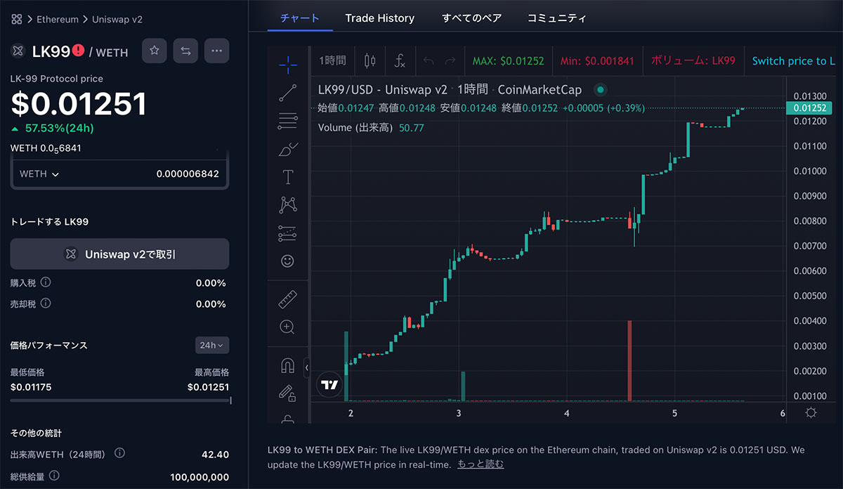Image resolution: width=843 pixels, height=489 pixels.
Task: Open the candlestick chart style selector
Action: point(370,61)
